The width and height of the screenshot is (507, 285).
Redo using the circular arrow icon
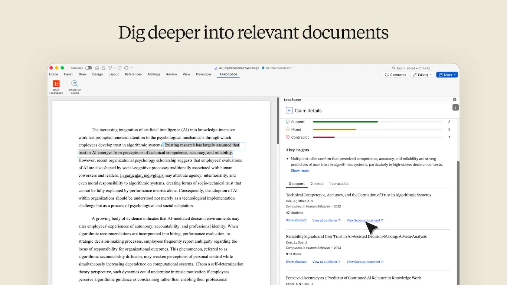pyautogui.click(x=120, y=68)
